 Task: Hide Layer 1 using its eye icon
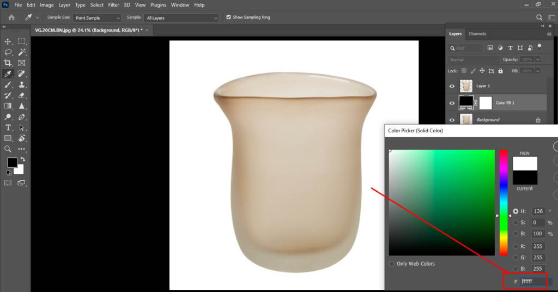[452, 86]
